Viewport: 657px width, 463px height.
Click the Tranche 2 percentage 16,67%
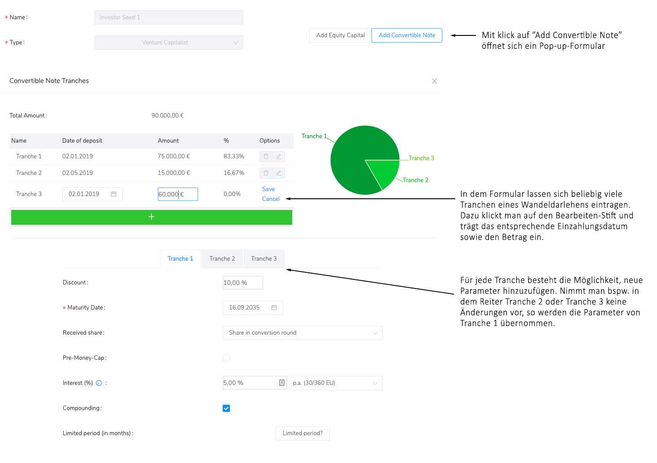(x=234, y=173)
